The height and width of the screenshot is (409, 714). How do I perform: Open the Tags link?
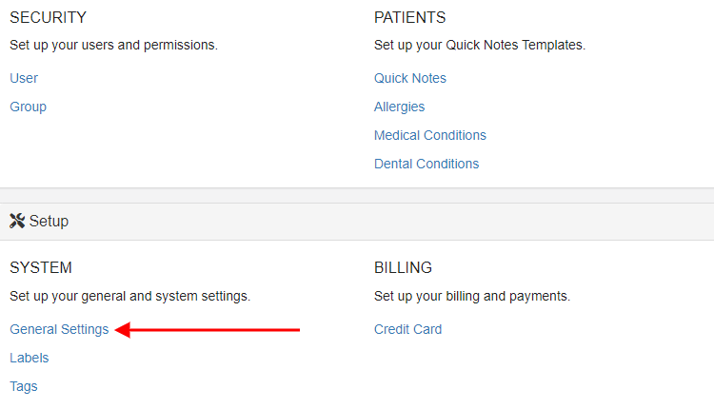(24, 387)
